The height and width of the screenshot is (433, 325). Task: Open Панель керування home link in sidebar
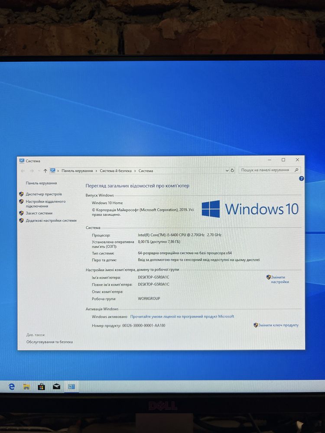click(41, 183)
